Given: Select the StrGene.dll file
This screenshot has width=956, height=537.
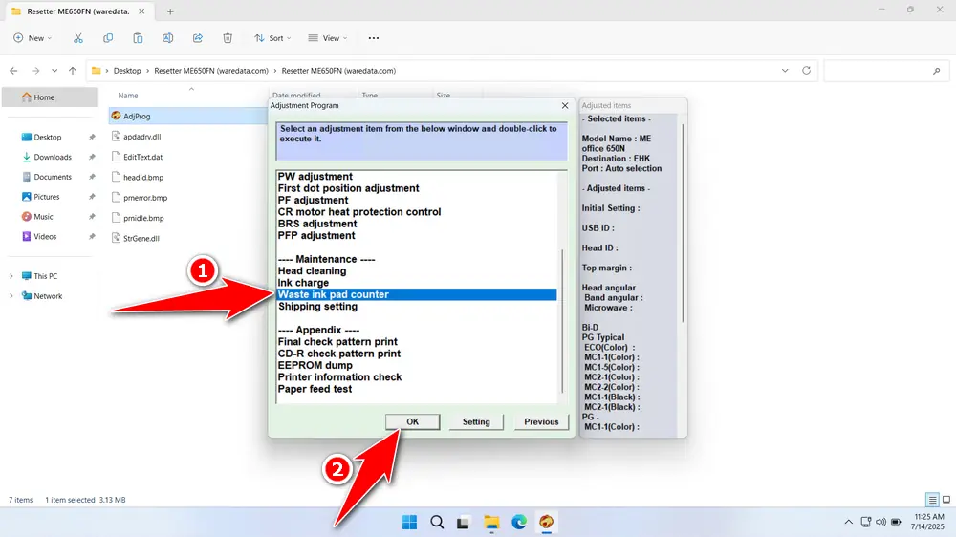Looking at the screenshot, I should point(141,238).
